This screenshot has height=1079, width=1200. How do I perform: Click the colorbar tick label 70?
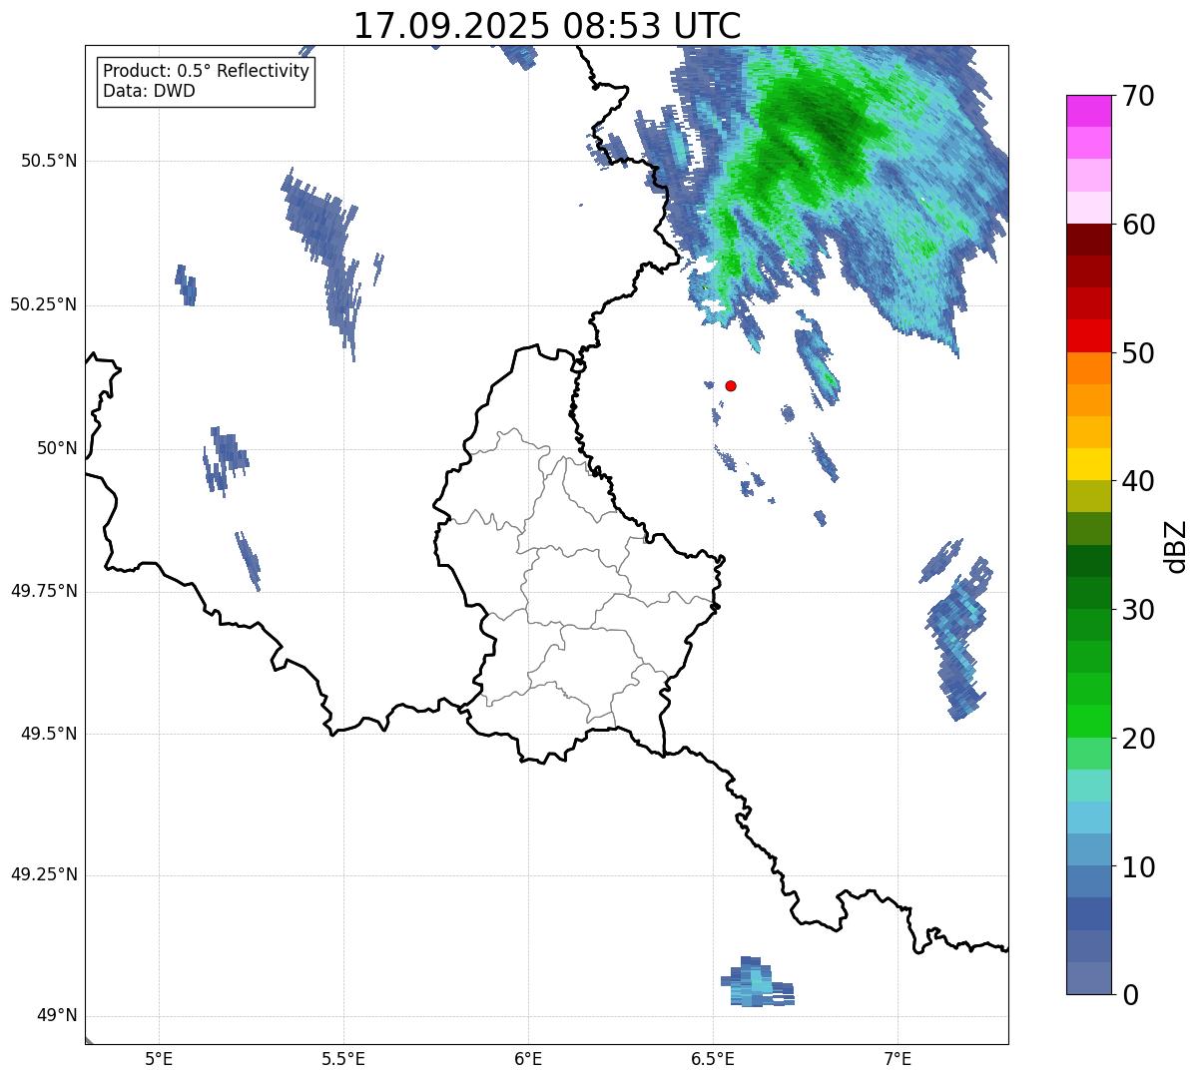click(x=1138, y=96)
